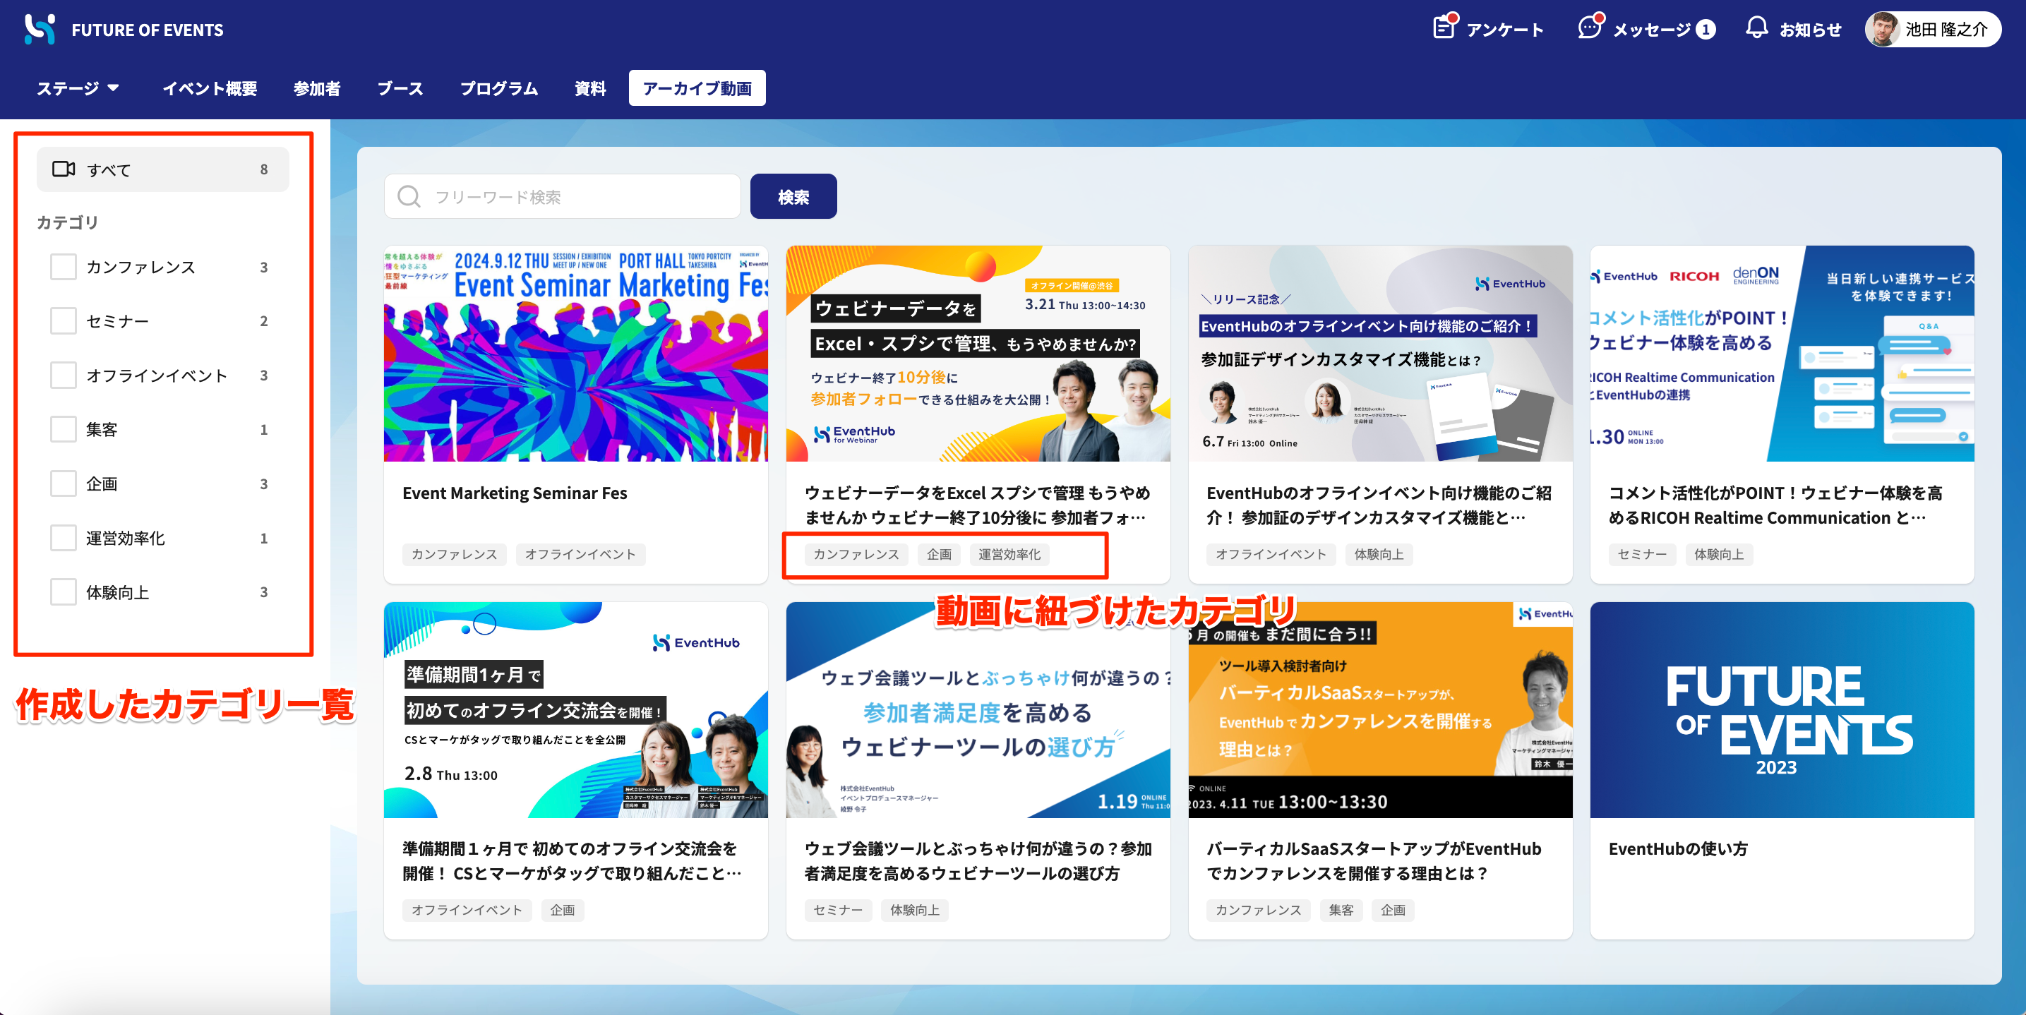Click title バーティカルSaaSスタートアップがEventHub
This screenshot has height=1015, width=2026.
pyautogui.click(x=1374, y=861)
